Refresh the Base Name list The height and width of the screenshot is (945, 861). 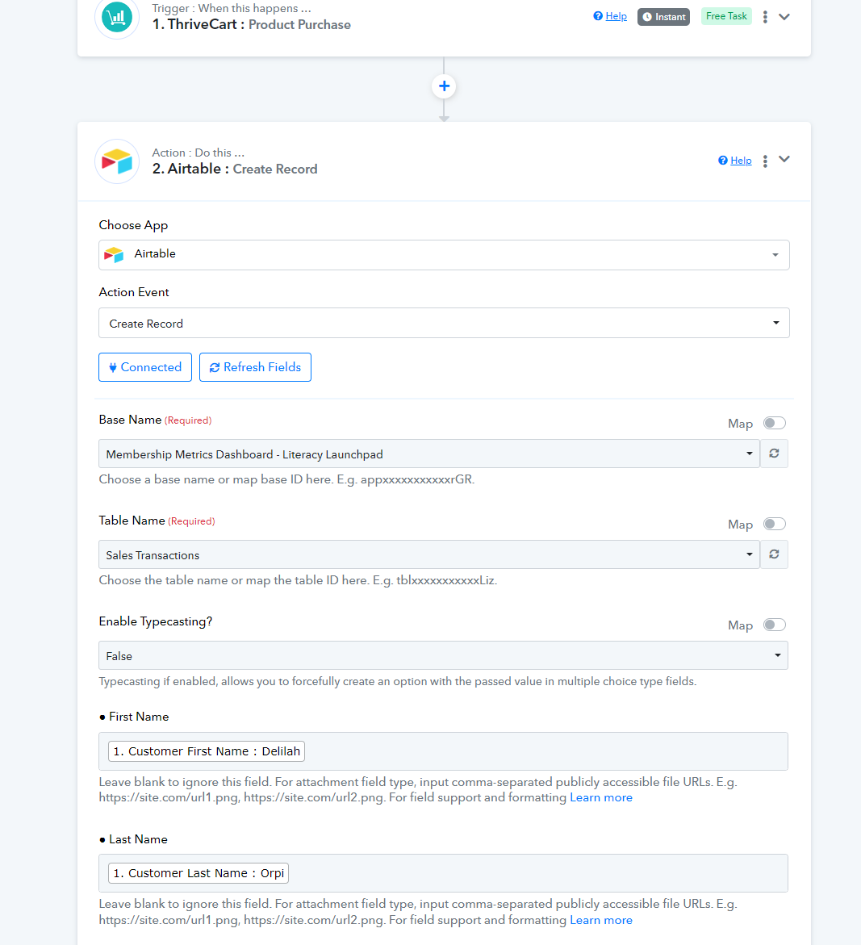pos(774,454)
